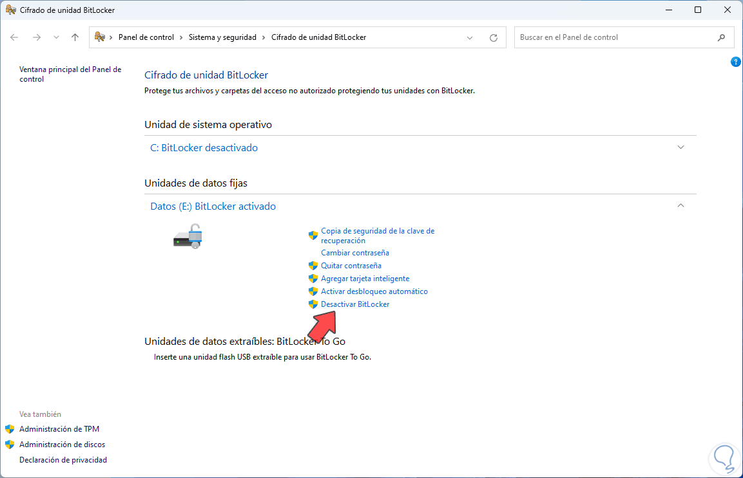Viewport: 743px width, 478px height.
Task: Click 'Desactivar BitLocker' link
Action: coord(355,304)
